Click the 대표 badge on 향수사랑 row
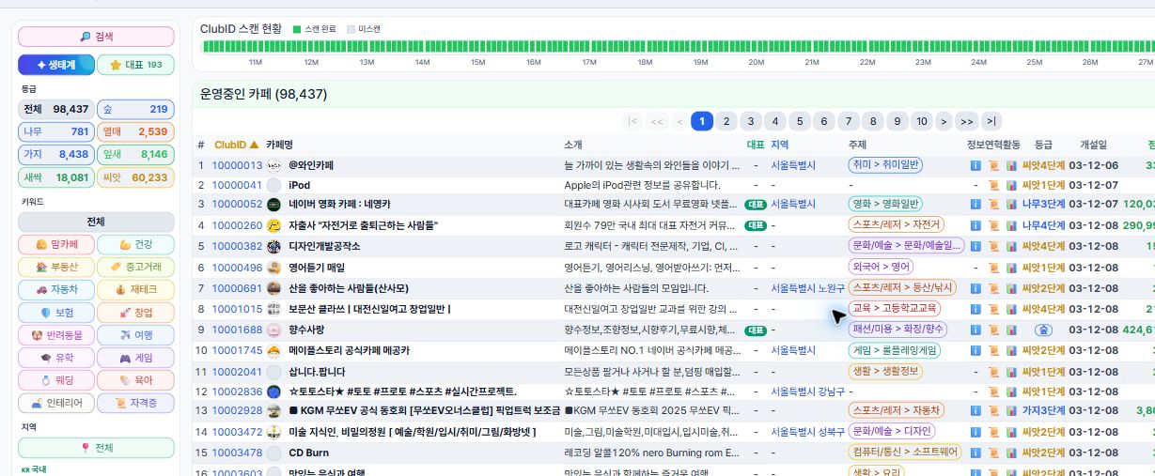1155x476 pixels. pyautogui.click(x=755, y=330)
